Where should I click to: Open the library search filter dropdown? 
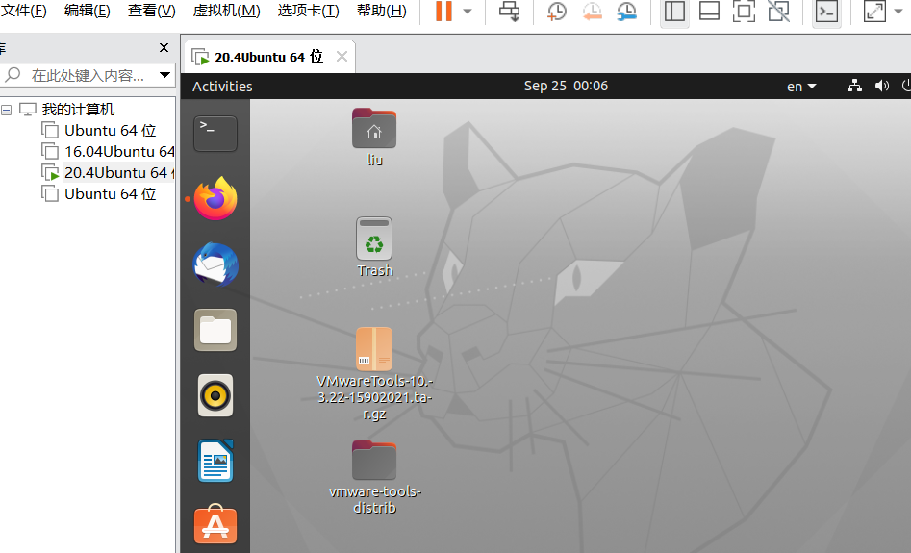click(165, 75)
